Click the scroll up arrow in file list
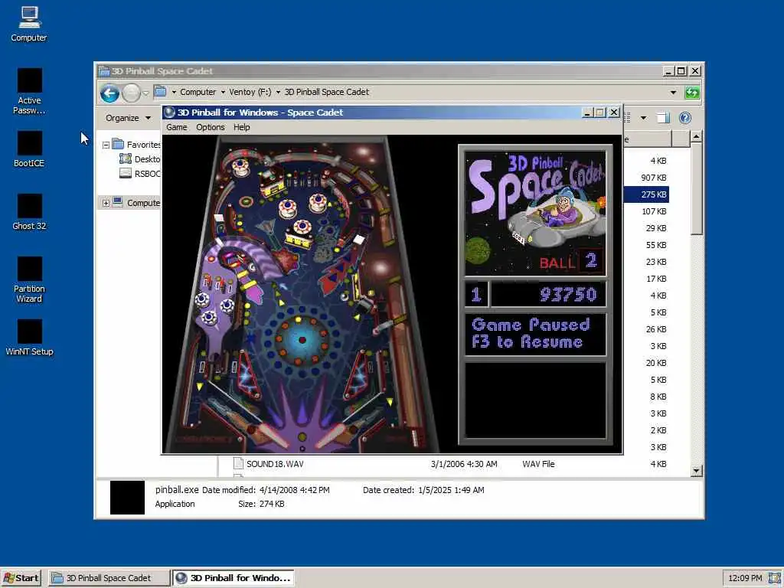Viewport: 784px width, 588px height. click(697, 136)
